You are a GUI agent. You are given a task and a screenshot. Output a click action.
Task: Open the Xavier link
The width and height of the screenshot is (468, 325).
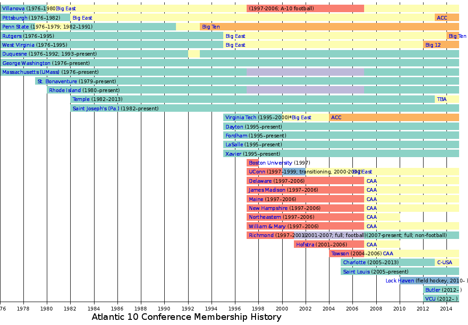(x=233, y=154)
